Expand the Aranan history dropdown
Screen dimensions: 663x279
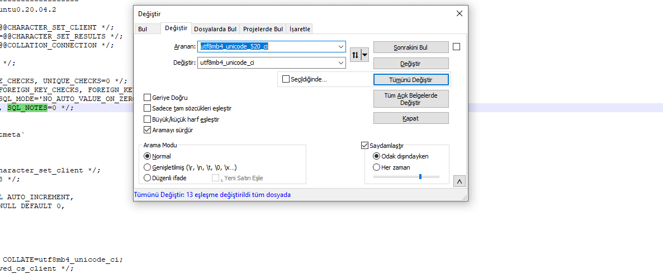tap(341, 46)
